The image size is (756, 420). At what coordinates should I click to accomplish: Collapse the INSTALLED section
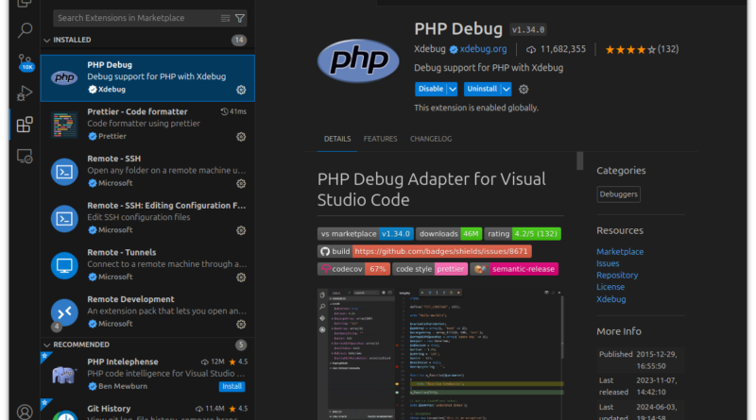[46, 40]
